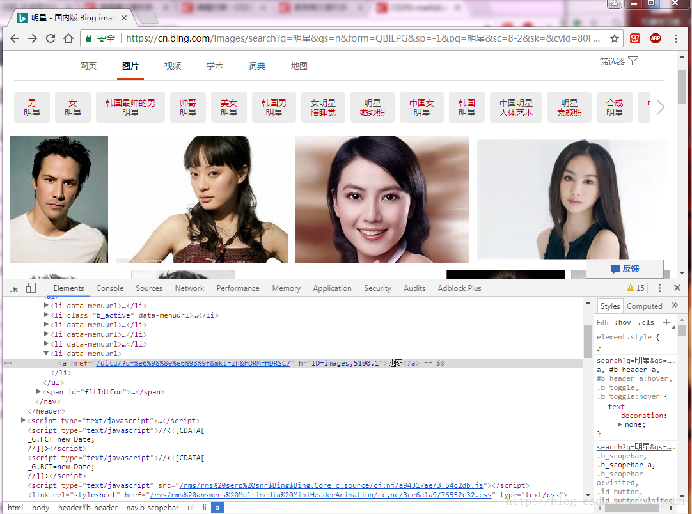The height and width of the screenshot is (514, 692).
Task: Add a new style rule with the plus icon
Action: (x=666, y=322)
